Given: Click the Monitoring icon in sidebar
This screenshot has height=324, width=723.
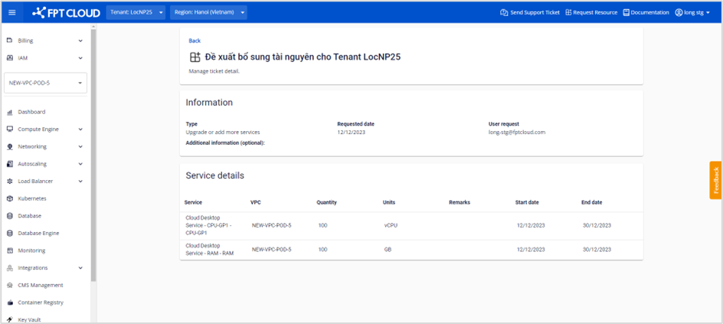Looking at the screenshot, I should 10,250.
